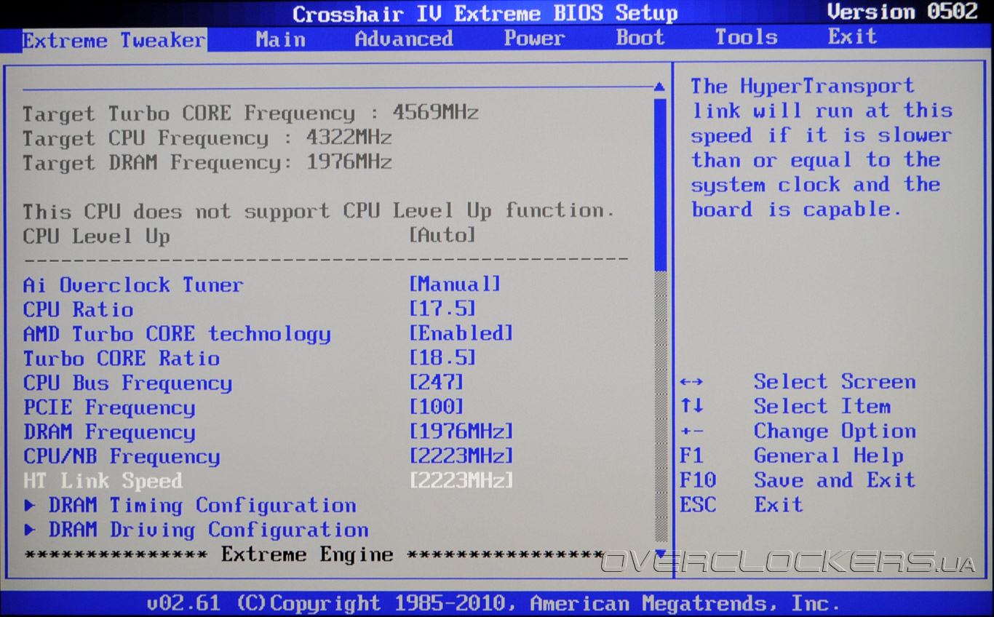Screen dimensions: 994x617
Task: Click the "ESC" key label
Action: 698,505
